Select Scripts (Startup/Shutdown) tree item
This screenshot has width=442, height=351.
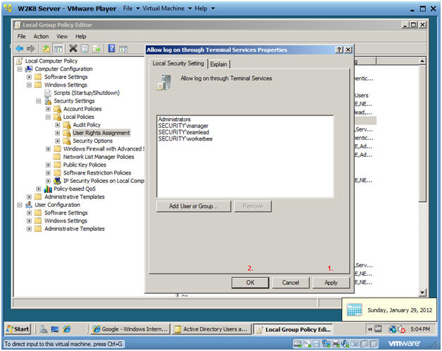(x=87, y=93)
